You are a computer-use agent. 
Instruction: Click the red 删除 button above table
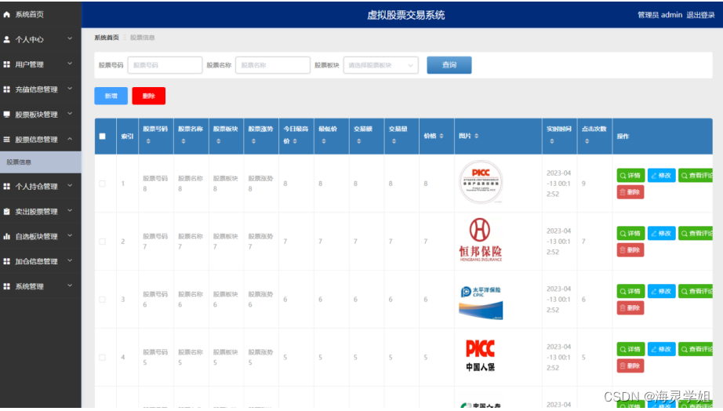coord(148,96)
